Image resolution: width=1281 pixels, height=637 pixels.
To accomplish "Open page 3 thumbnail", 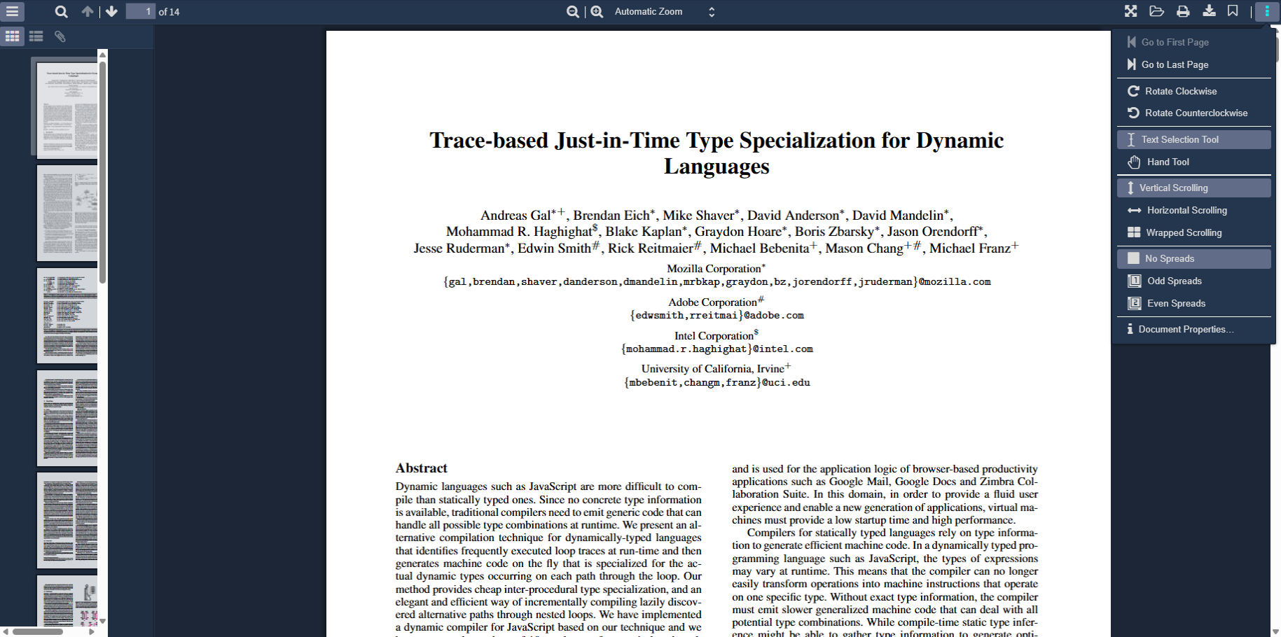I will click(x=67, y=316).
